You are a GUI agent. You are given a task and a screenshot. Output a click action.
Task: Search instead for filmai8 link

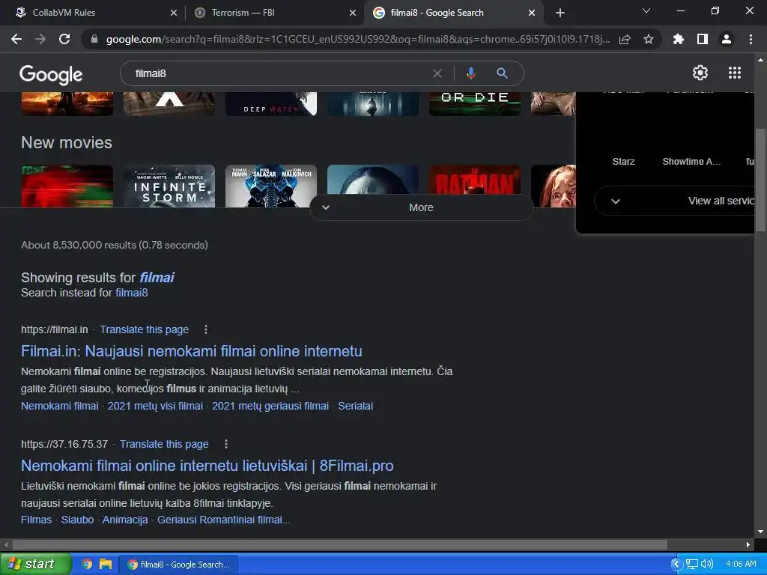(132, 293)
